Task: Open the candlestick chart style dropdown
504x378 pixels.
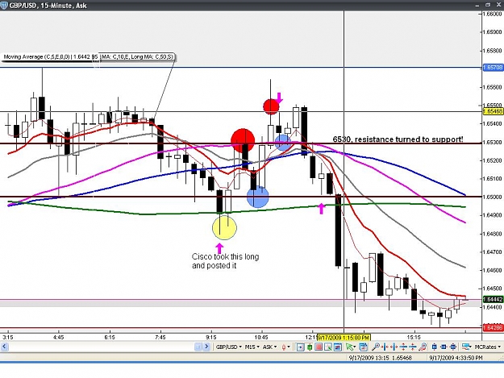Action: coord(289,347)
